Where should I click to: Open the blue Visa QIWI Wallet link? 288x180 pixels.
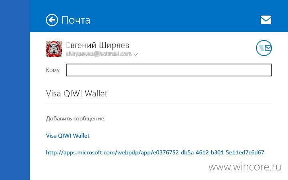click(x=68, y=136)
